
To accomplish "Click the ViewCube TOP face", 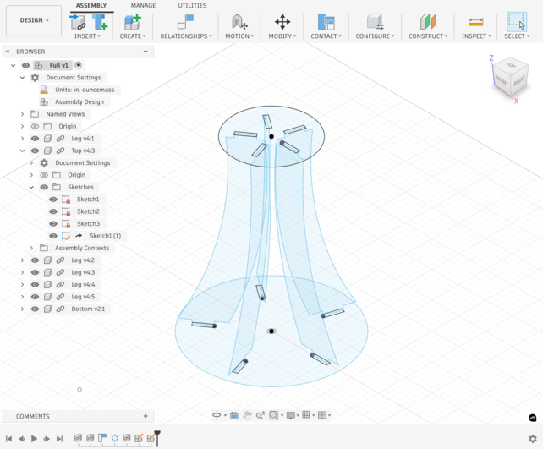I will click(x=511, y=65).
